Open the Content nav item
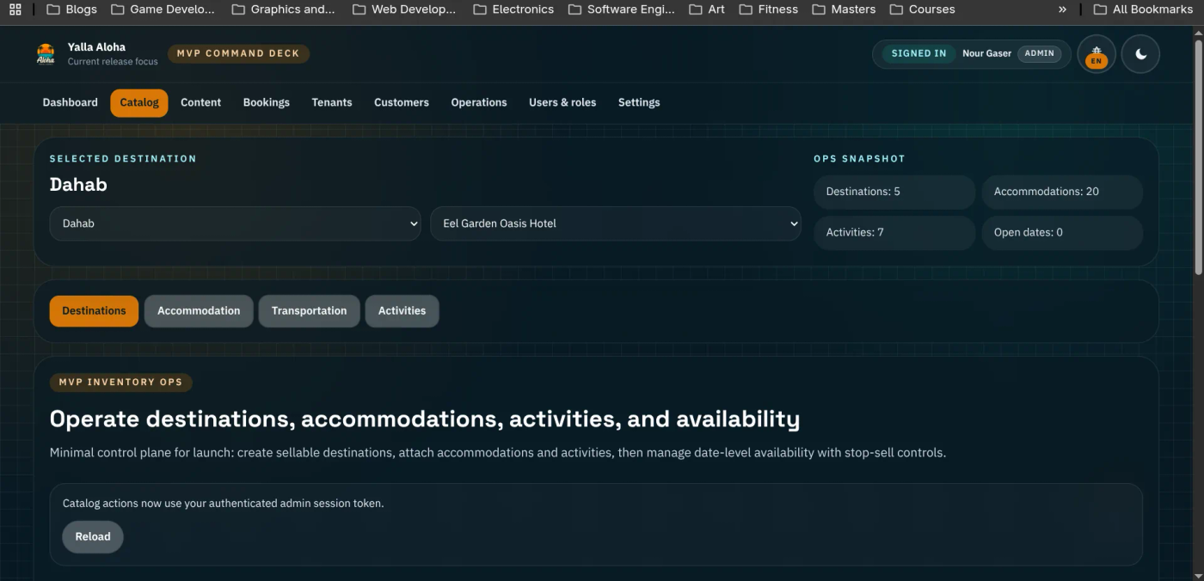This screenshot has width=1204, height=581. tap(201, 102)
